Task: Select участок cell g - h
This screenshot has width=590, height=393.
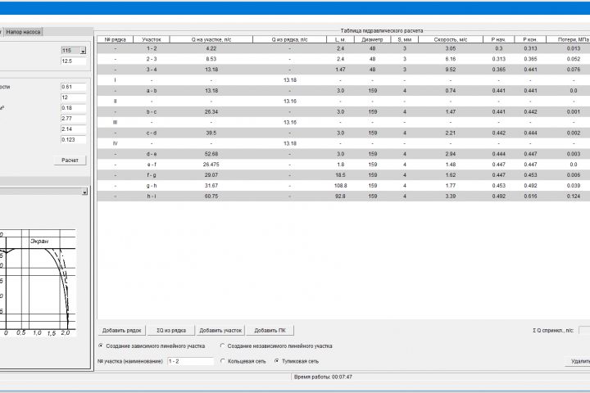Action: point(152,185)
